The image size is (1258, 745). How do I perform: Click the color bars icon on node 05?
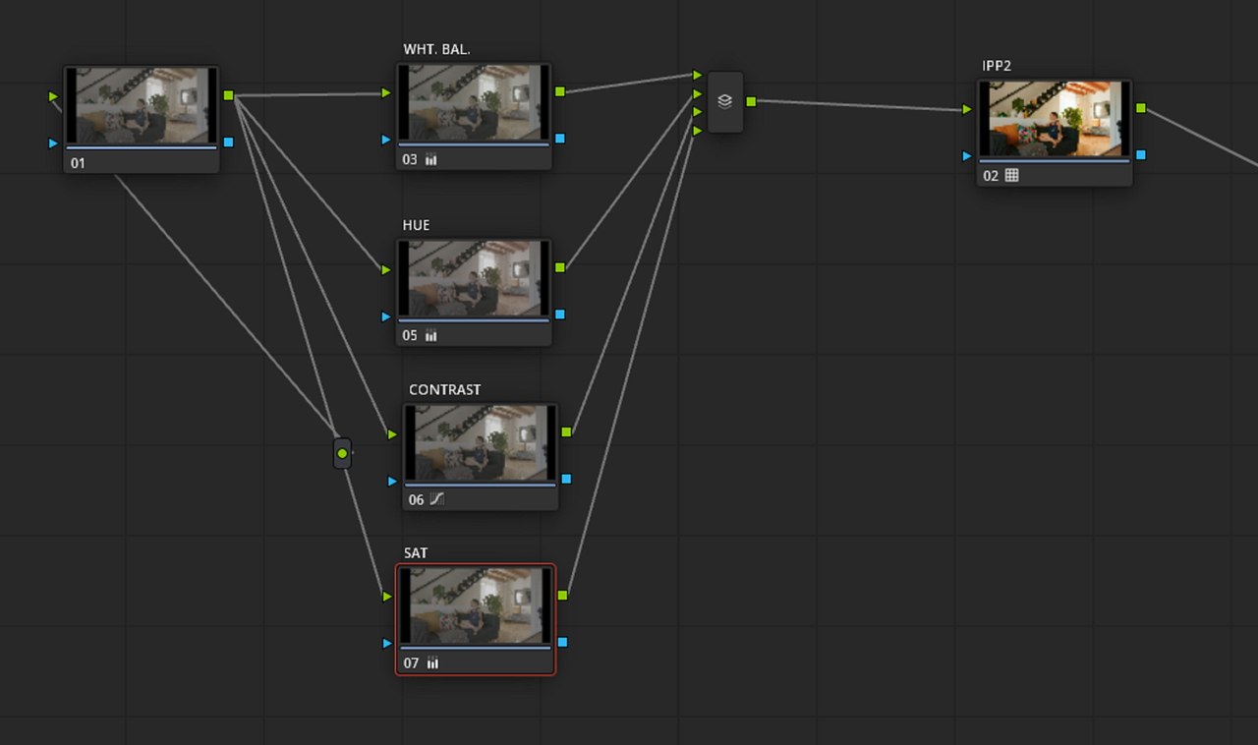pos(430,335)
